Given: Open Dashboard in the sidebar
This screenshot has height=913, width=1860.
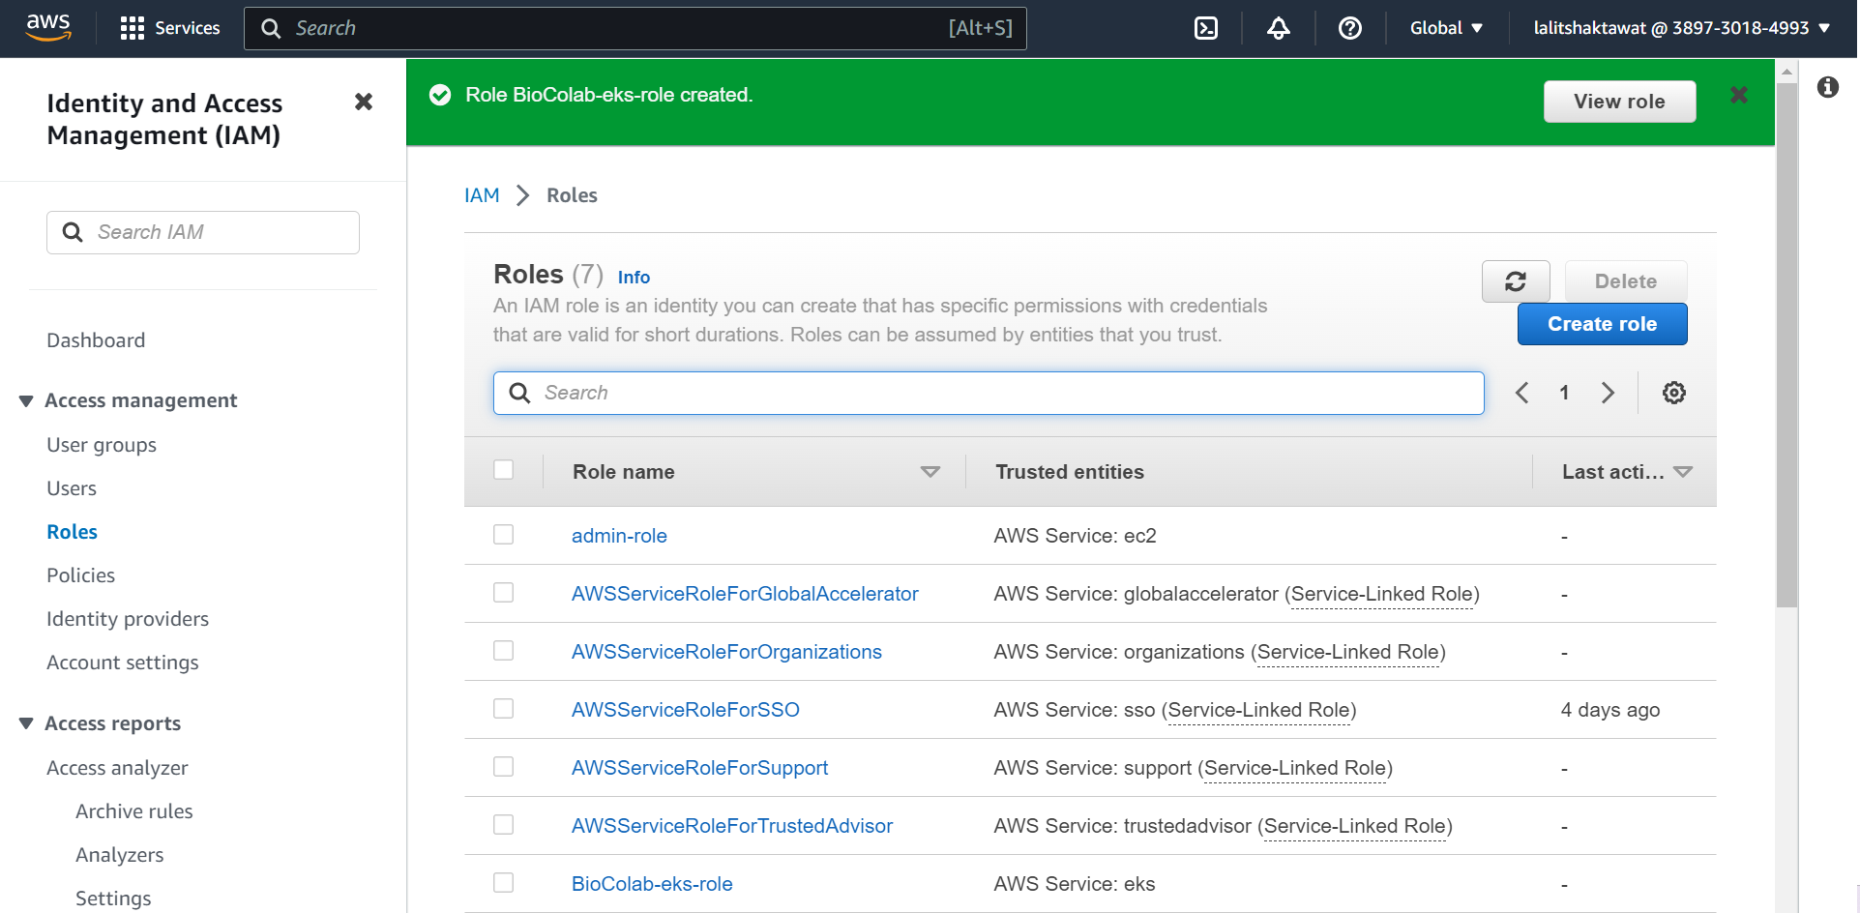Looking at the screenshot, I should pyautogui.click(x=96, y=340).
